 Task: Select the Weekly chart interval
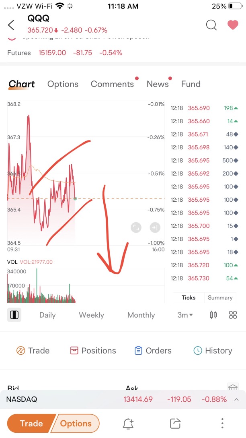tap(91, 315)
